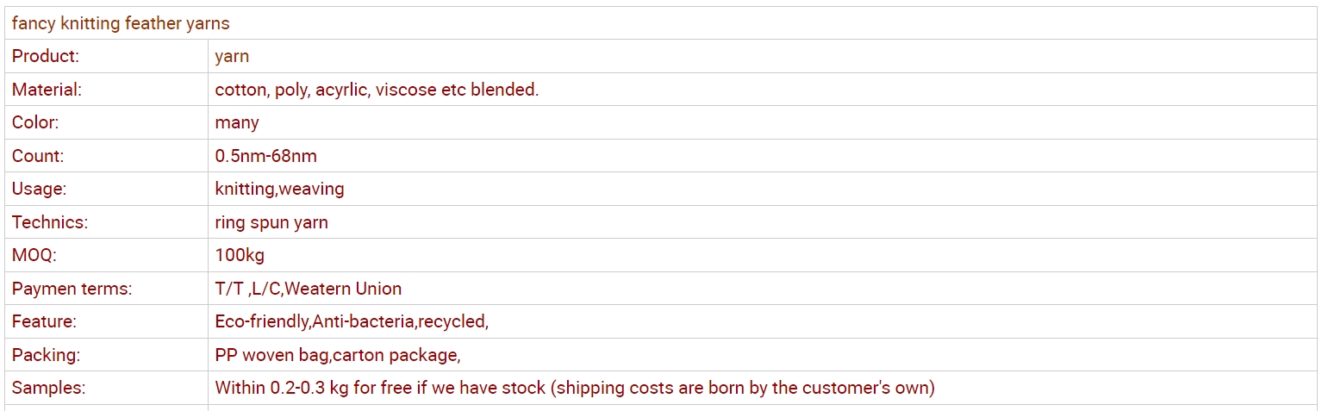Select the "ring spun yarn" value
1322x411 pixels.
271,222
